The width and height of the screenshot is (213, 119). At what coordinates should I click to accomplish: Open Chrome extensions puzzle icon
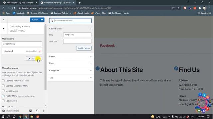[x=200, y=8]
